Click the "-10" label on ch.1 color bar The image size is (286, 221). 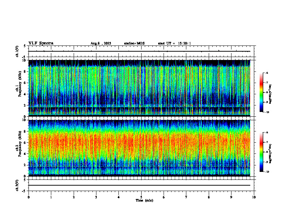[267, 112]
